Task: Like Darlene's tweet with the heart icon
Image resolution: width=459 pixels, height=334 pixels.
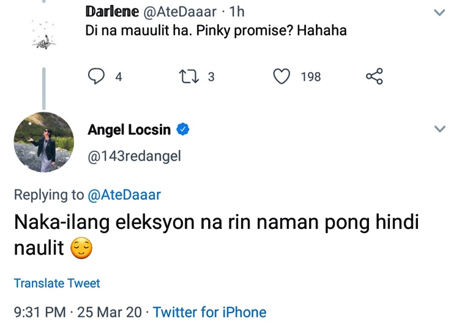Action: [282, 77]
